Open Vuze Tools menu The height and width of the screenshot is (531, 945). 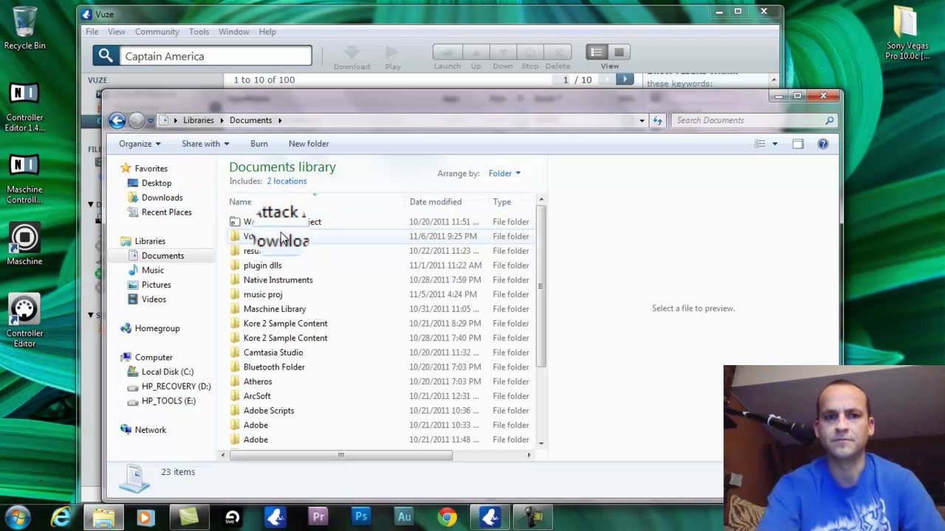point(199,32)
